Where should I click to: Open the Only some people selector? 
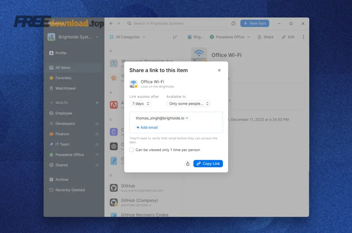click(189, 103)
